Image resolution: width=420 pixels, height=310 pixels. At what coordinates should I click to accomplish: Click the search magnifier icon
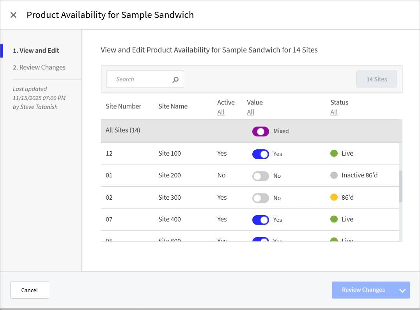pos(176,79)
